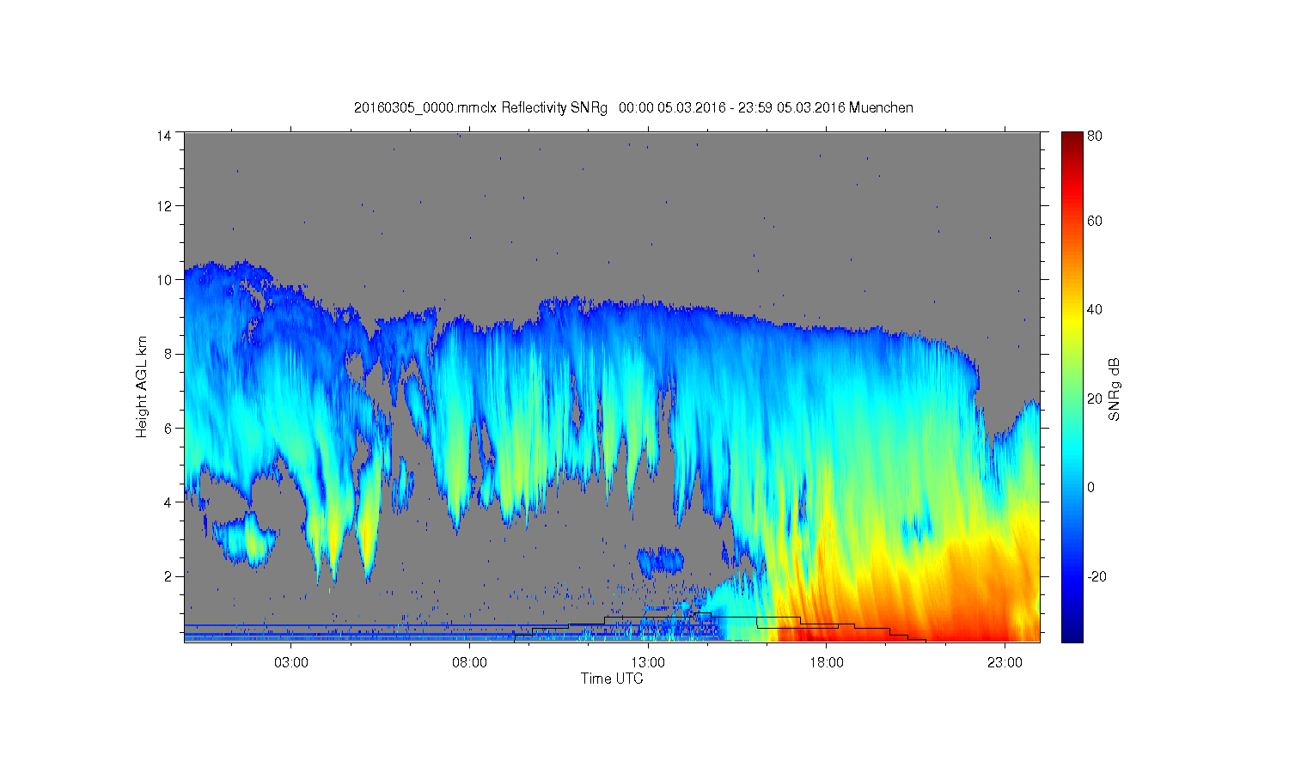1289x773 pixels.
Task: Click the height tick label 2
Action: pos(168,575)
